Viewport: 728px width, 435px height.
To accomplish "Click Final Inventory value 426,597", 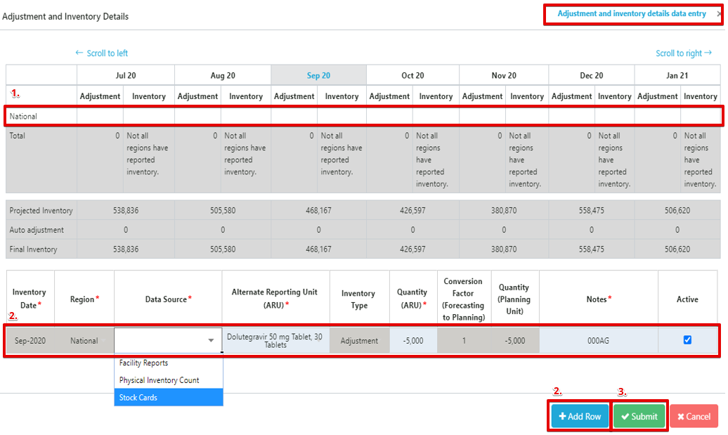I will point(412,249).
